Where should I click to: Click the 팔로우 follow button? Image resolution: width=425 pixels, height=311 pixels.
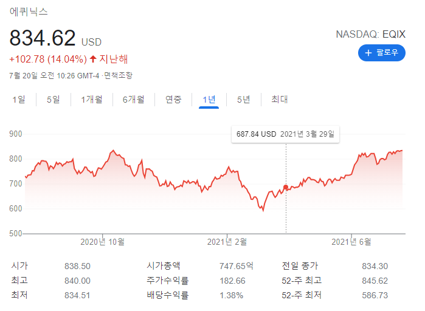coord(381,53)
